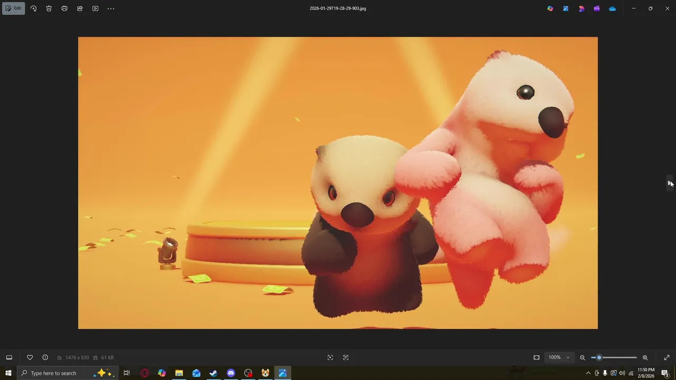Open Steam from the taskbar
This screenshot has width=676, height=380.
click(x=213, y=373)
